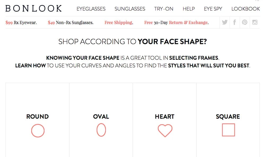Open the Help menu item

[189, 9]
